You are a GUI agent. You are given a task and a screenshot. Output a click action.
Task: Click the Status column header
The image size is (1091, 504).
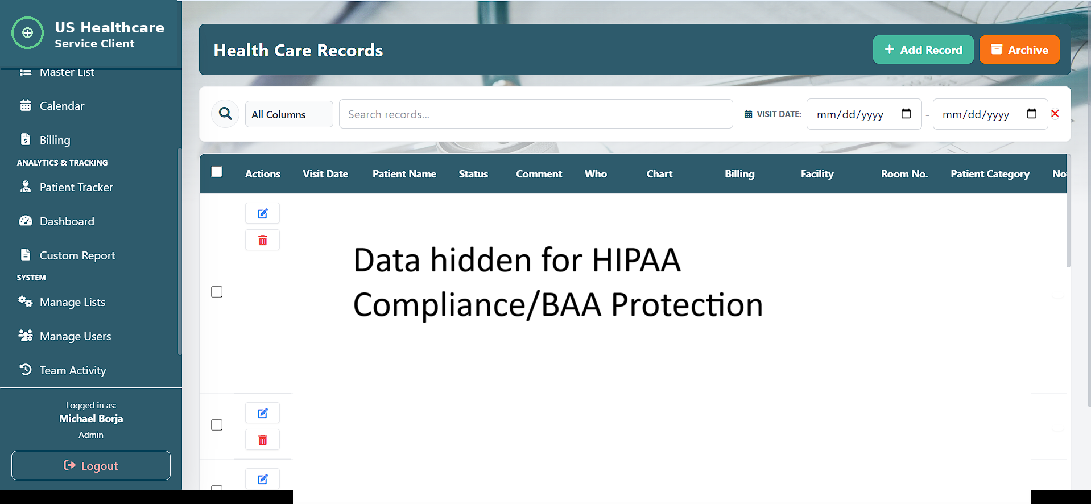[473, 174]
